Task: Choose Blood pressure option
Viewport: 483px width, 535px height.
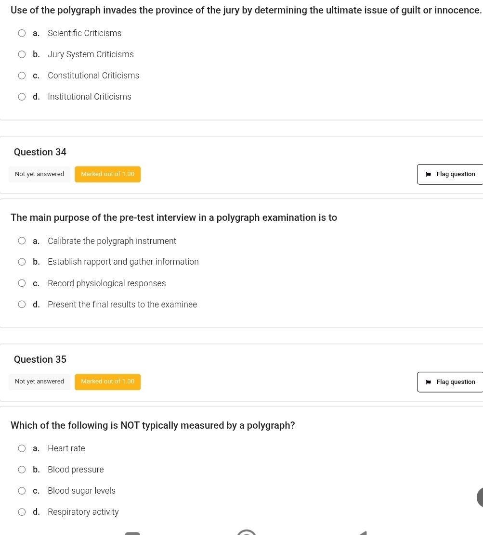Action: [22, 470]
